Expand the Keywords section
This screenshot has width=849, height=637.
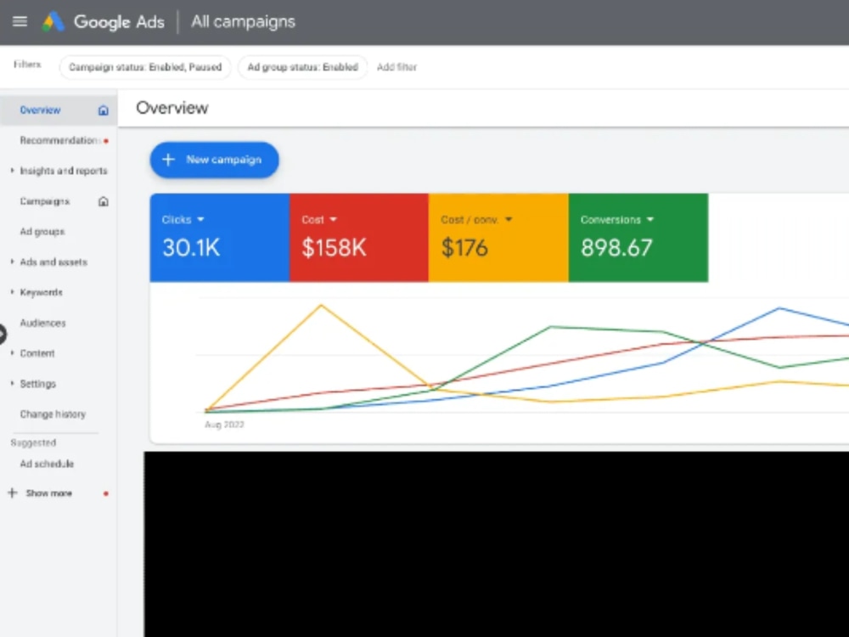tap(12, 292)
